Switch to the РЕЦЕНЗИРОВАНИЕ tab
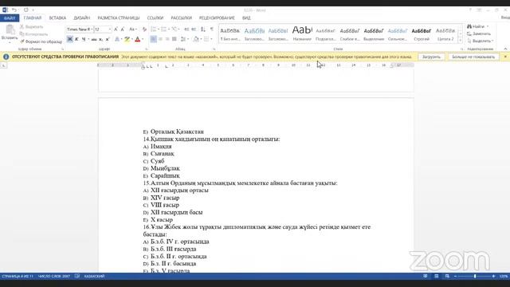Image resolution: width=510 pixels, height=287 pixels. pyautogui.click(x=217, y=18)
